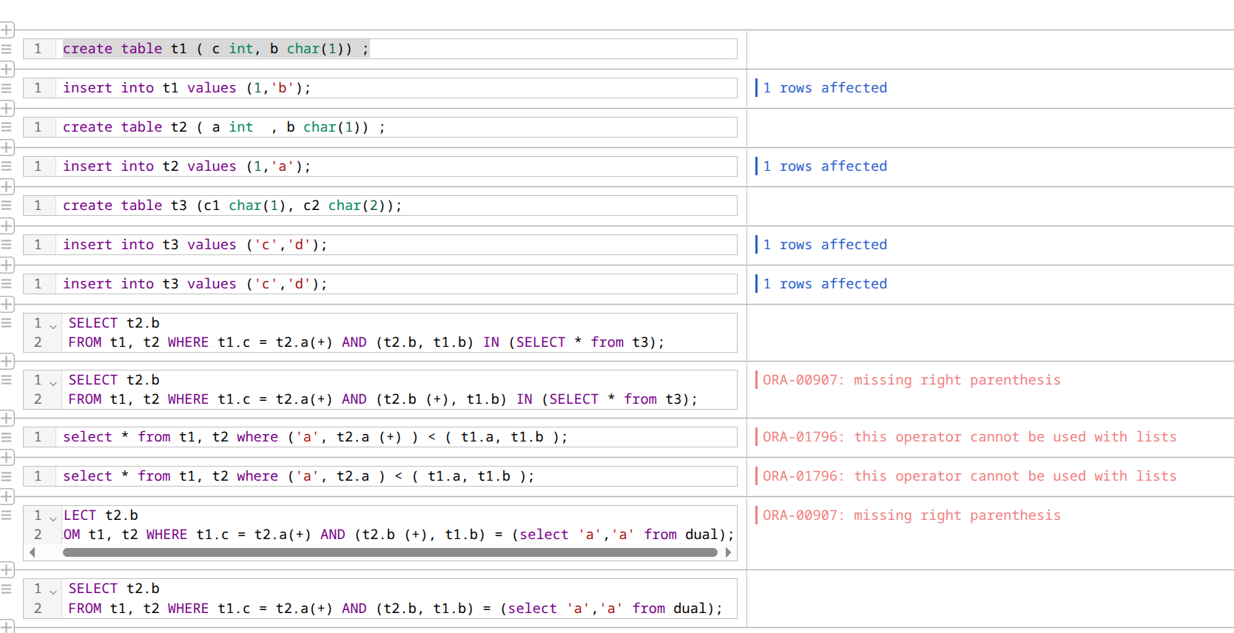The height and width of the screenshot is (633, 1234).
Task: Click into the insert into t1 values editor
Action: tap(397, 88)
